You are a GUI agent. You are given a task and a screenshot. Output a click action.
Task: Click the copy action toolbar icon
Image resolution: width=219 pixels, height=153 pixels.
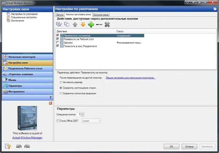point(67,24)
